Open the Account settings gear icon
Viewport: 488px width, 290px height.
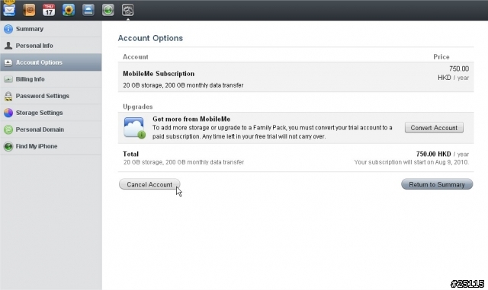(127, 10)
